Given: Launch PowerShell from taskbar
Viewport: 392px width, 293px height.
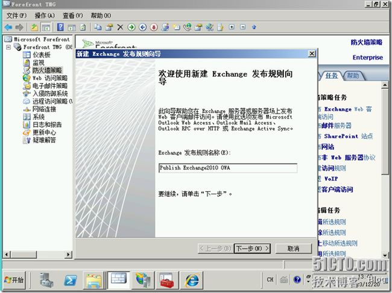Looking at the screenshot, I should click(x=70, y=280).
